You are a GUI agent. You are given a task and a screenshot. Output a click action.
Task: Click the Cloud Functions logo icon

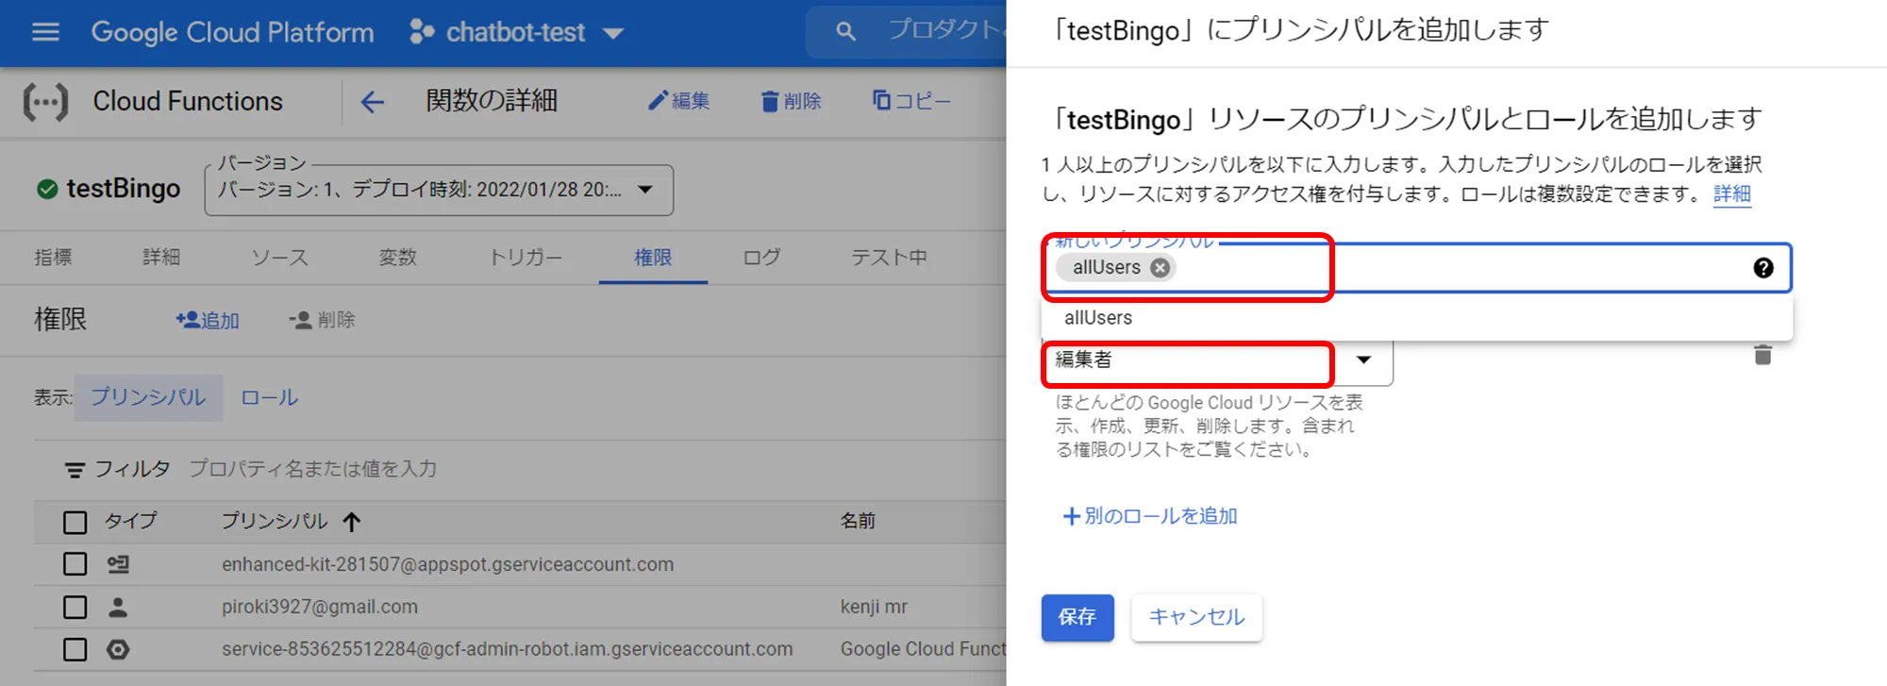[45, 101]
